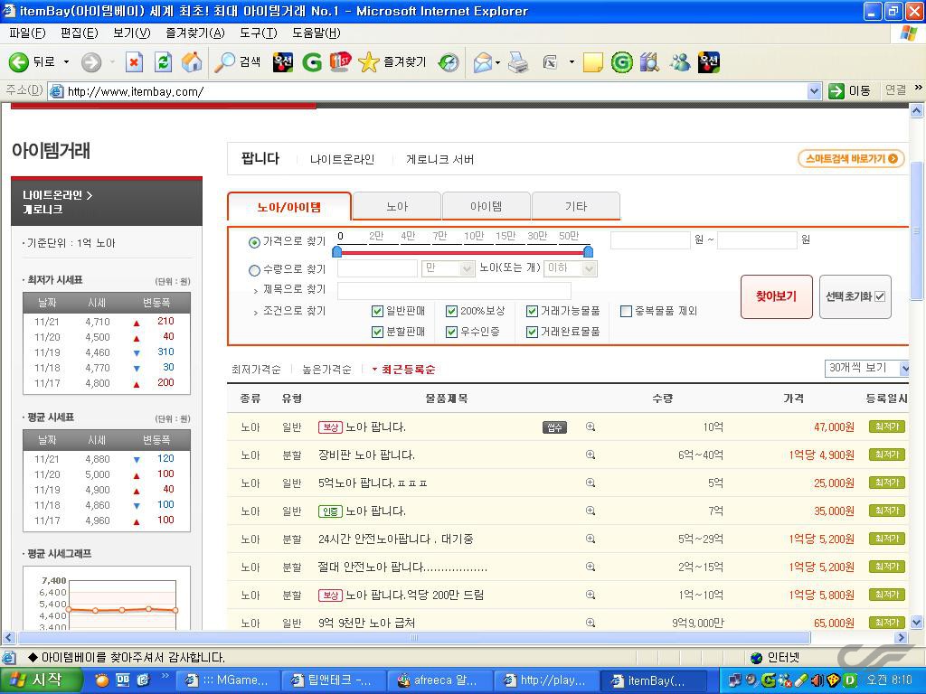This screenshot has height=694, width=926.
Task: Open the 만 unit dropdown
Action: point(449,268)
